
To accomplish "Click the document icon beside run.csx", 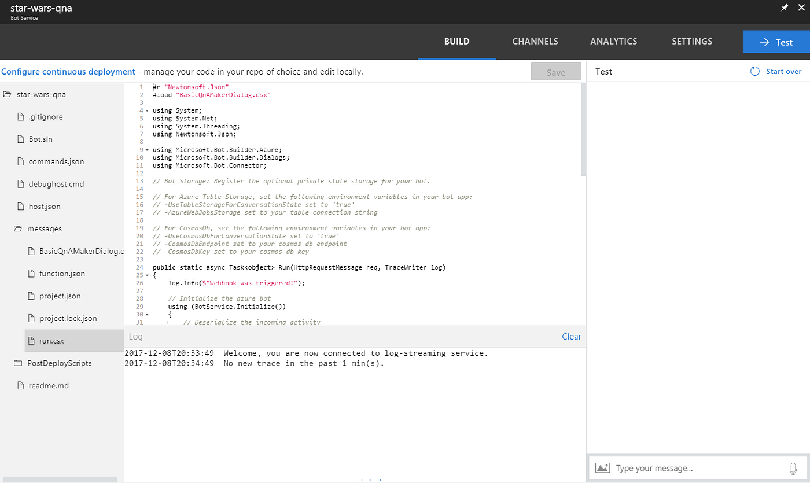I will (32, 341).
